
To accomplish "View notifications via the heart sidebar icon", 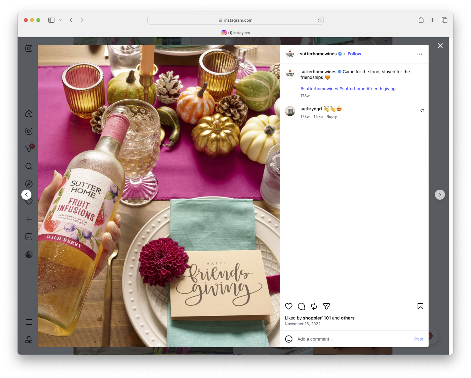I will [x=29, y=201].
